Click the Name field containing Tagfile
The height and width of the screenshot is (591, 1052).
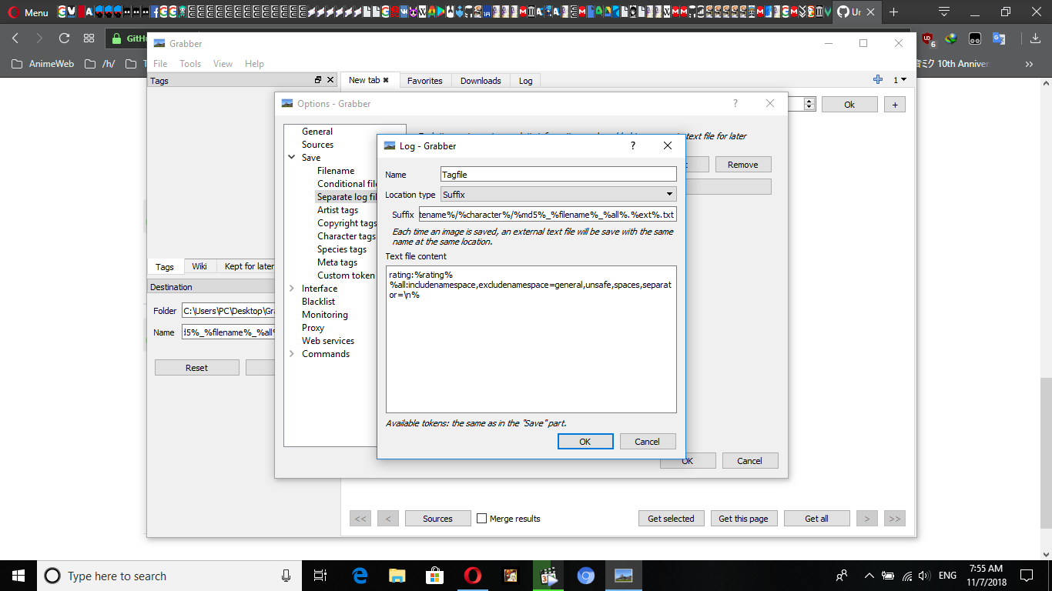pyautogui.click(x=558, y=175)
